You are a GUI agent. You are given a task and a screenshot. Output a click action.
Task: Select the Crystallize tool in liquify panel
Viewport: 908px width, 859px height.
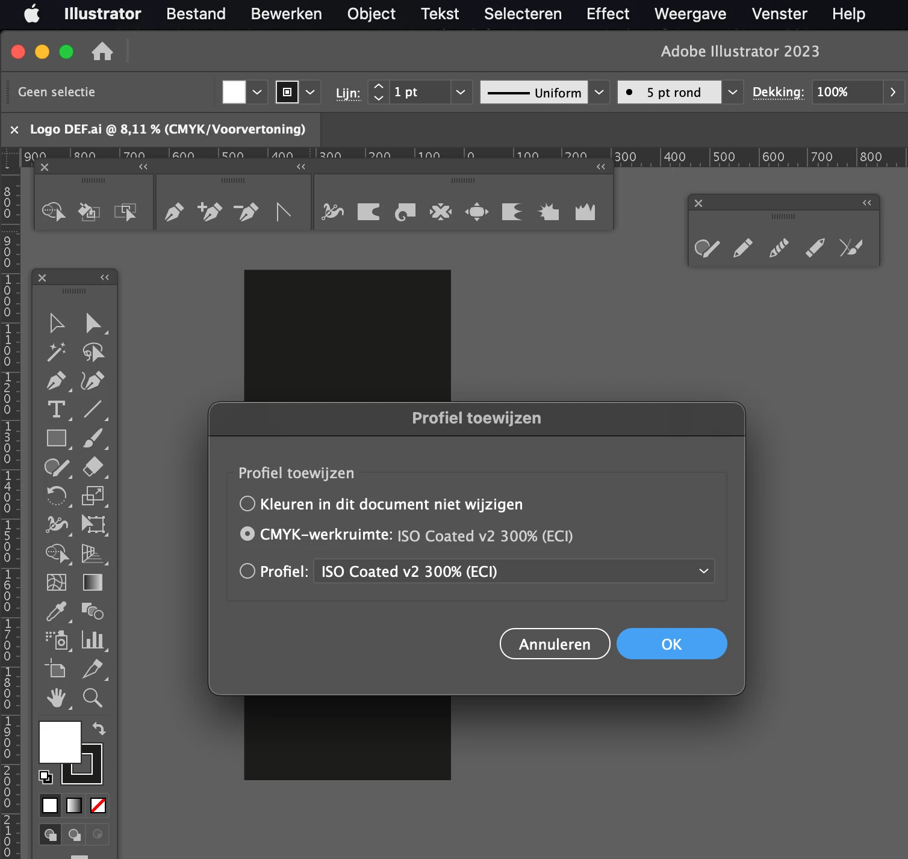click(549, 212)
